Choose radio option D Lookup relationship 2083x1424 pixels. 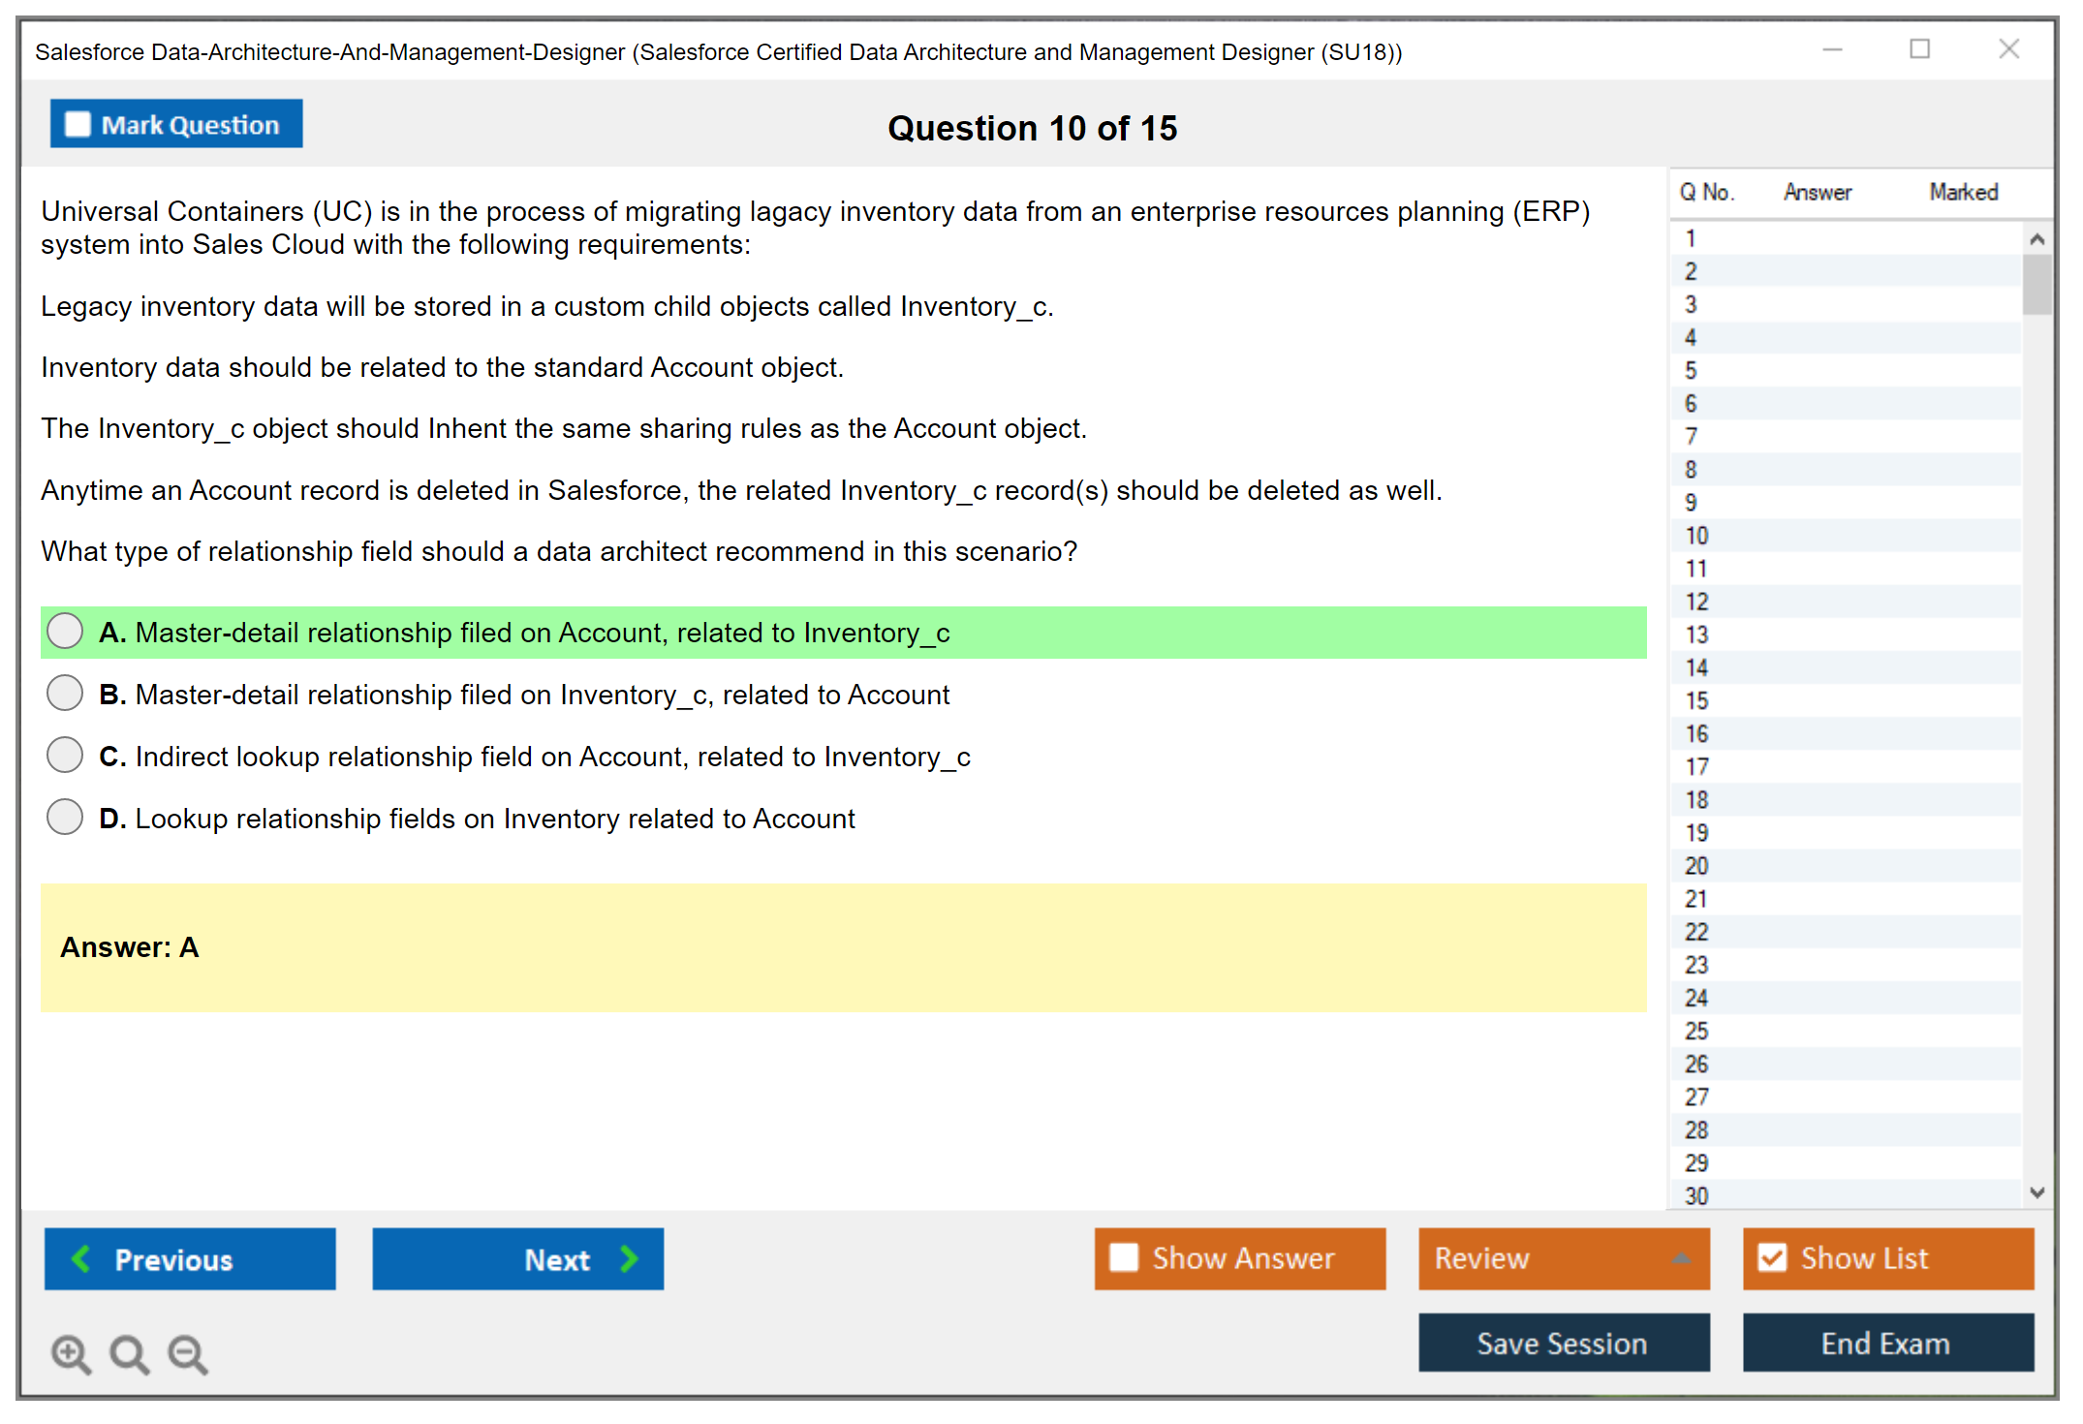65,817
